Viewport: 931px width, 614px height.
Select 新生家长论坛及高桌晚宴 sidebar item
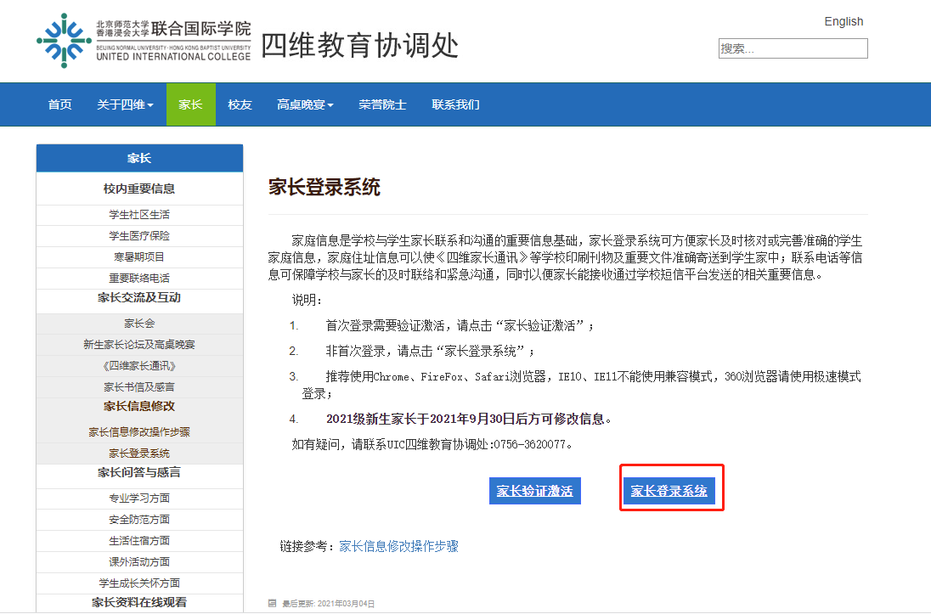(x=139, y=345)
